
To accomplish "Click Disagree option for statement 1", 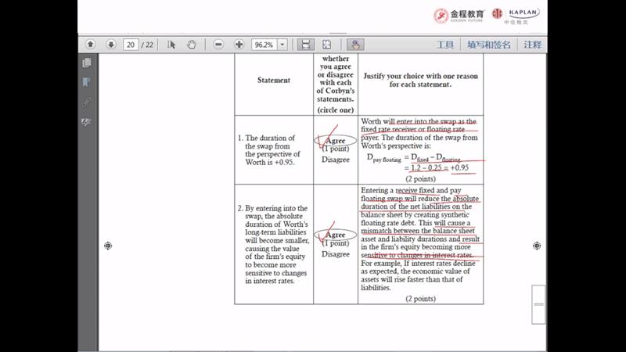I will click(336, 160).
